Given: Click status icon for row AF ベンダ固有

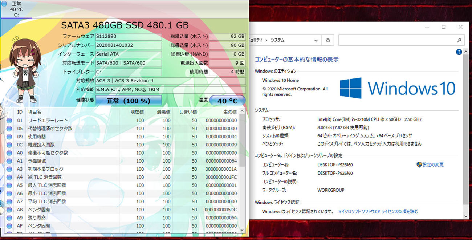Looking at the screenshot, I should tap(9, 226).
